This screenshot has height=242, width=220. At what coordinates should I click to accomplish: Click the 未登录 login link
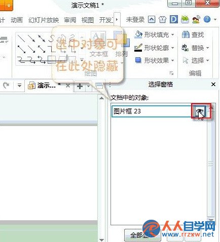tap(135, 20)
